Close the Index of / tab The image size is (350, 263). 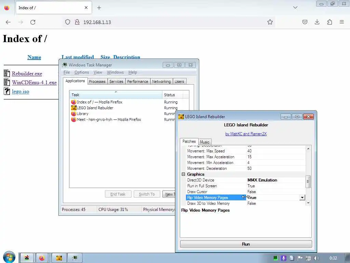click(86, 8)
